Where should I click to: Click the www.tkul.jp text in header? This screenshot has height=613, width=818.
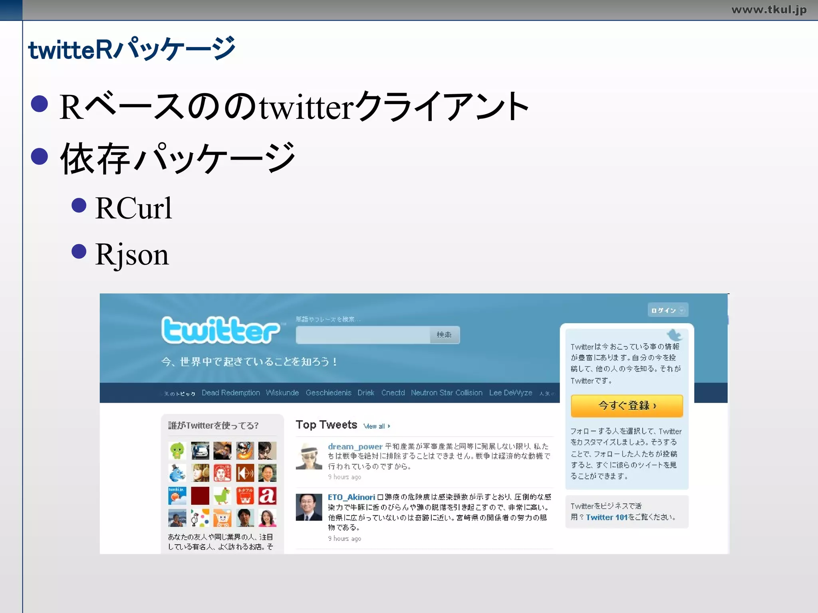[x=769, y=10]
